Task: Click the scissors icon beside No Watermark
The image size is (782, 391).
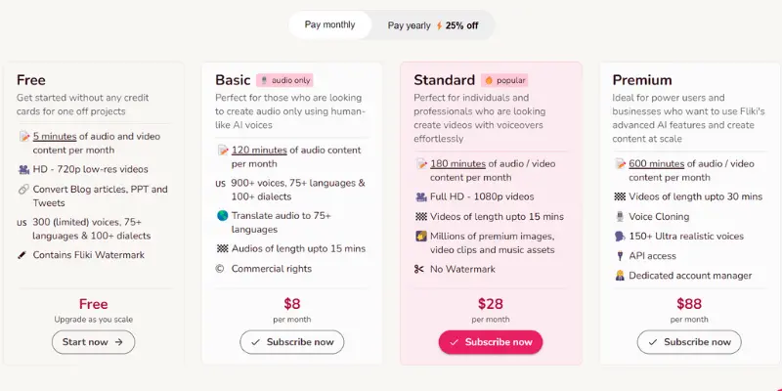Action: click(419, 270)
